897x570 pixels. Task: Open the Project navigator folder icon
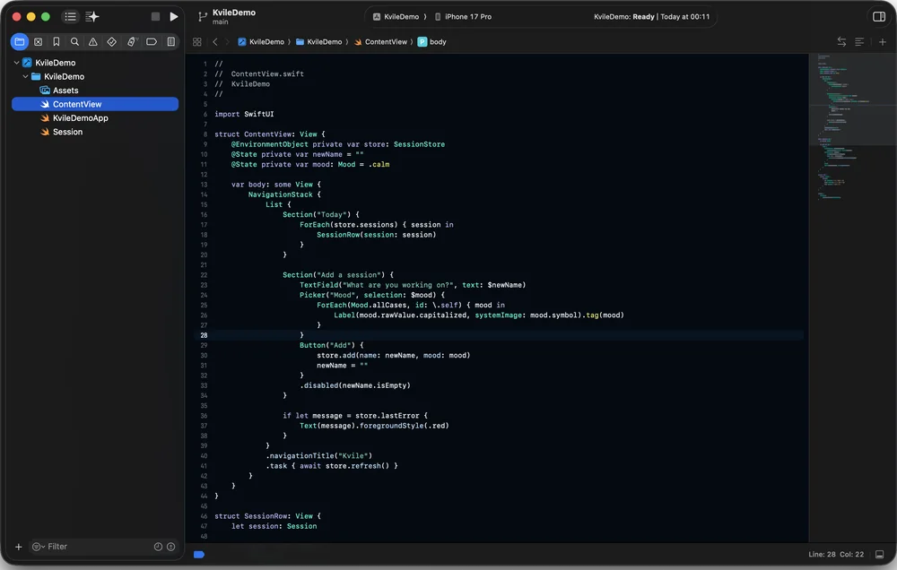pyautogui.click(x=20, y=42)
